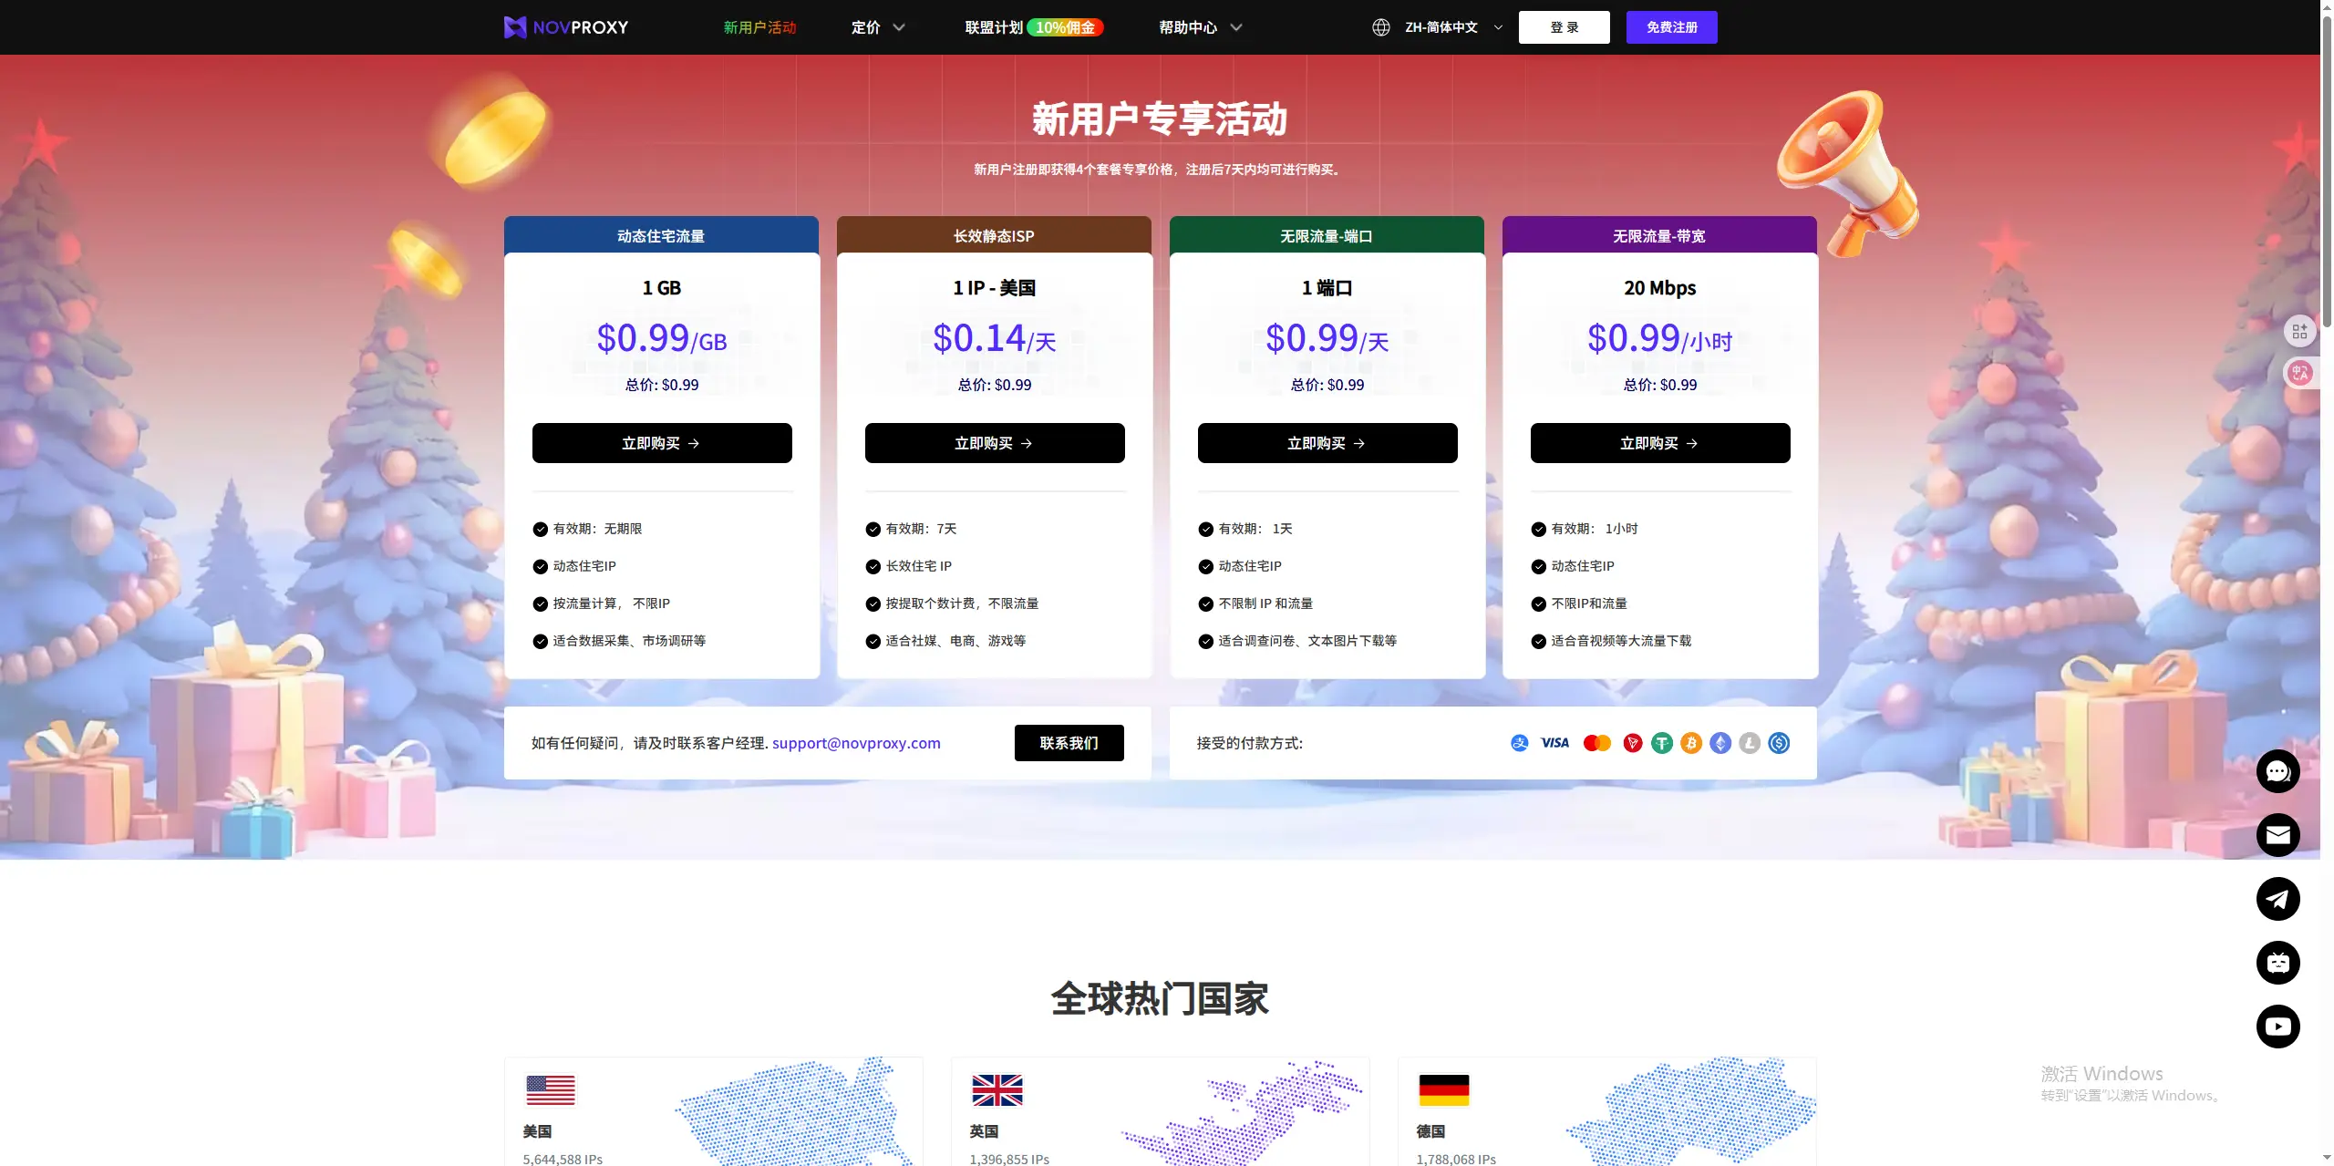This screenshot has width=2334, height=1166.
Task: Click the support@novproxy.com email link
Action: [x=856, y=743]
